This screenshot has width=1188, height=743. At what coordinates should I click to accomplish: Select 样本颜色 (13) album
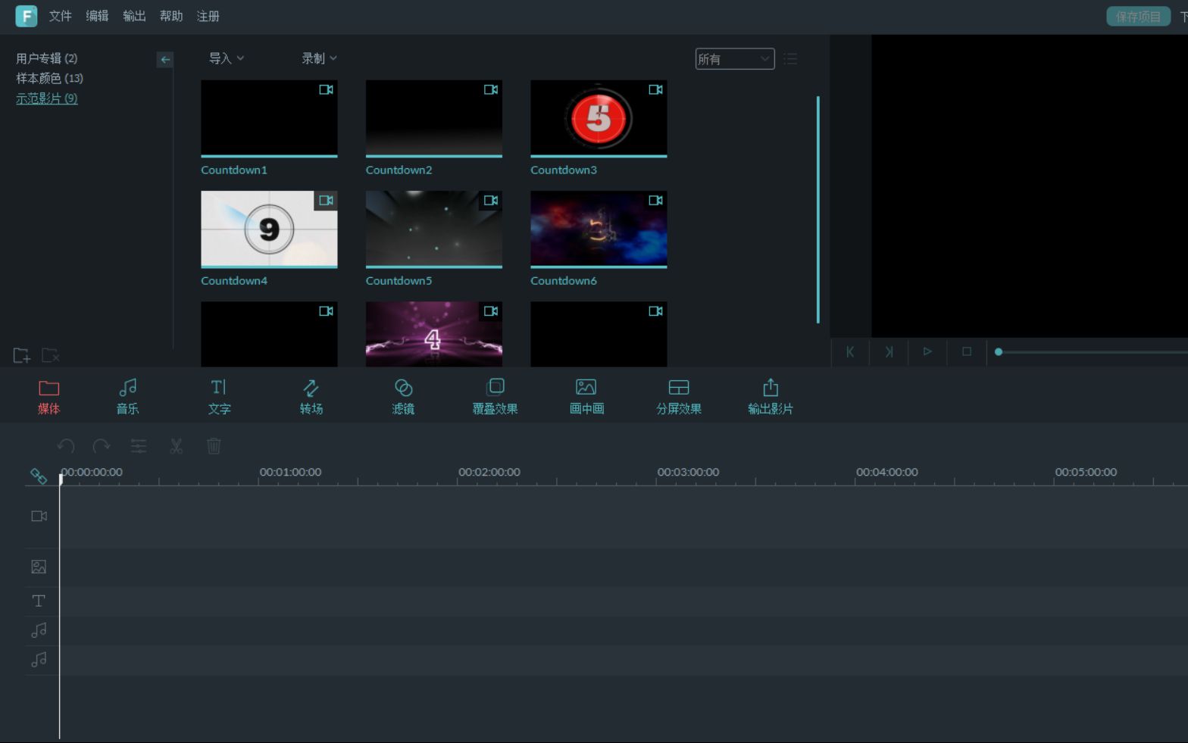point(50,78)
